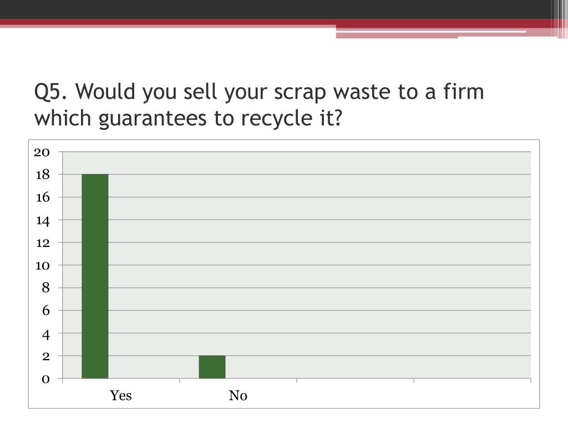Click the 14 y-axis label
This screenshot has height=426, width=568.
(42, 220)
